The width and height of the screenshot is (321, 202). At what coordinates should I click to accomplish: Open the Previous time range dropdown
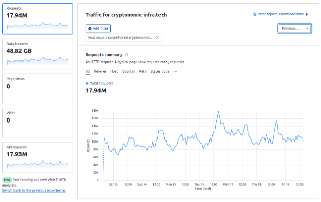pyautogui.click(x=294, y=28)
